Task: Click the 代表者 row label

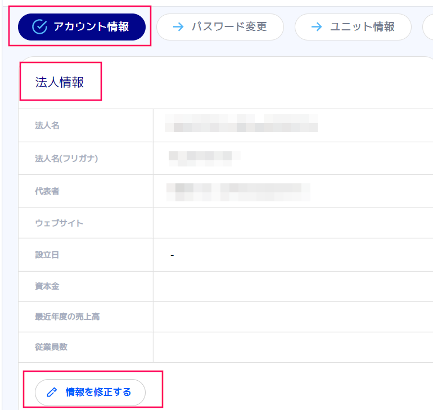Action: pyautogui.click(x=47, y=191)
